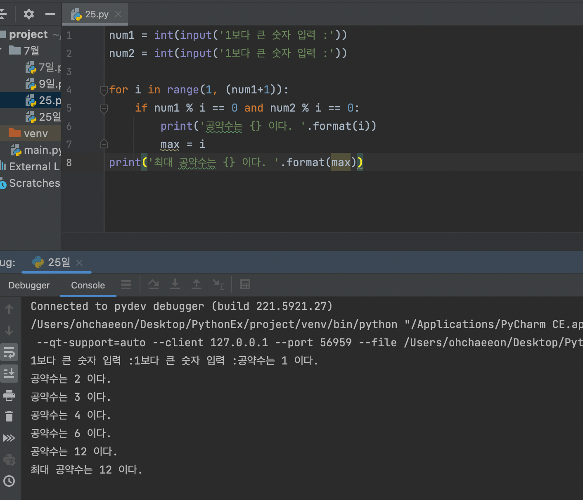Click the highlighted max in the format call on line 8

point(341,162)
